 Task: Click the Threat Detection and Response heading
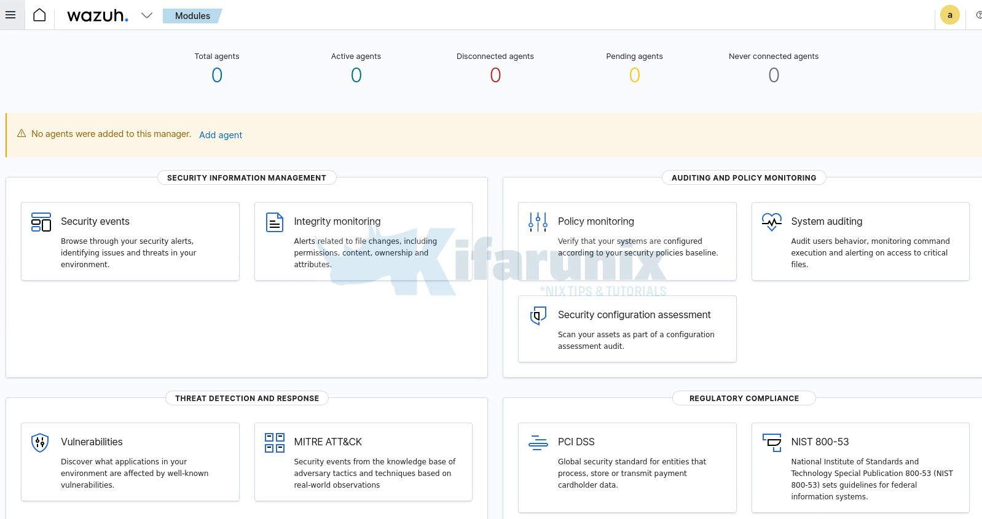point(247,399)
